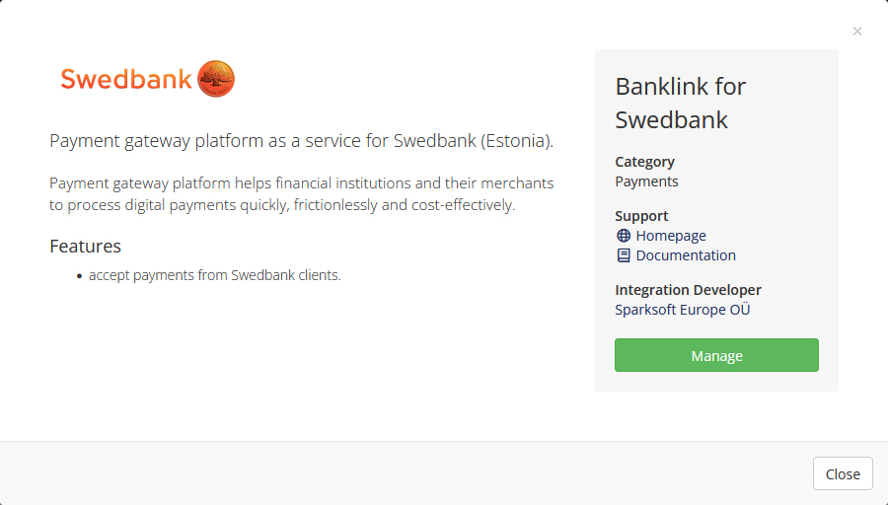Click the book icon beside Documentation
The width and height of the screenshot is (888, 505).
623,255
